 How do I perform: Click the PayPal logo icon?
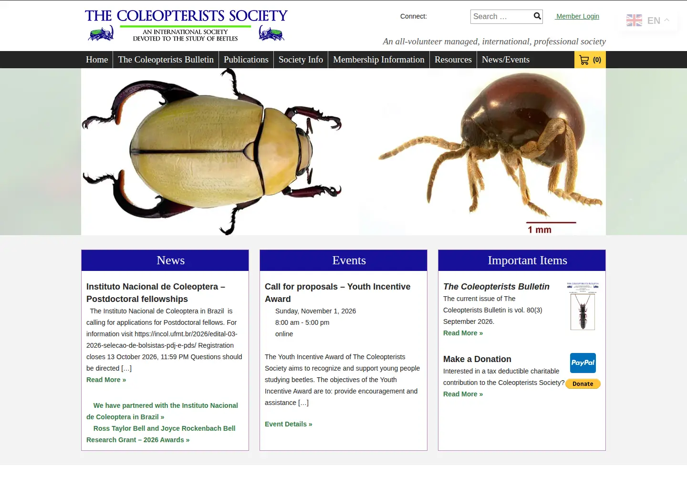click(x=583, y=363)
